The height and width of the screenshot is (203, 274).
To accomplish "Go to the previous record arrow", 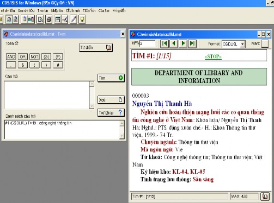I will [x=174, y=43].
